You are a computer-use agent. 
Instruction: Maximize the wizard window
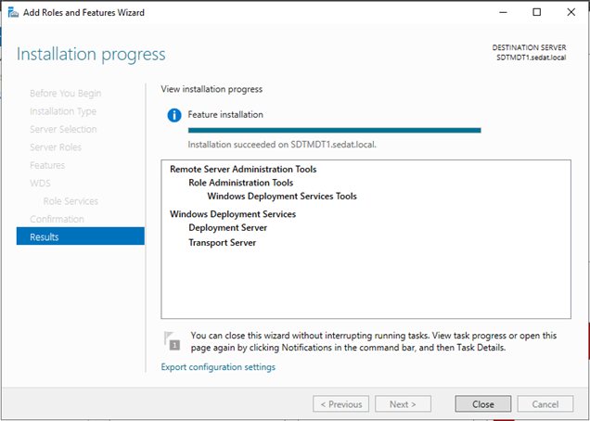tap(537, 12)
